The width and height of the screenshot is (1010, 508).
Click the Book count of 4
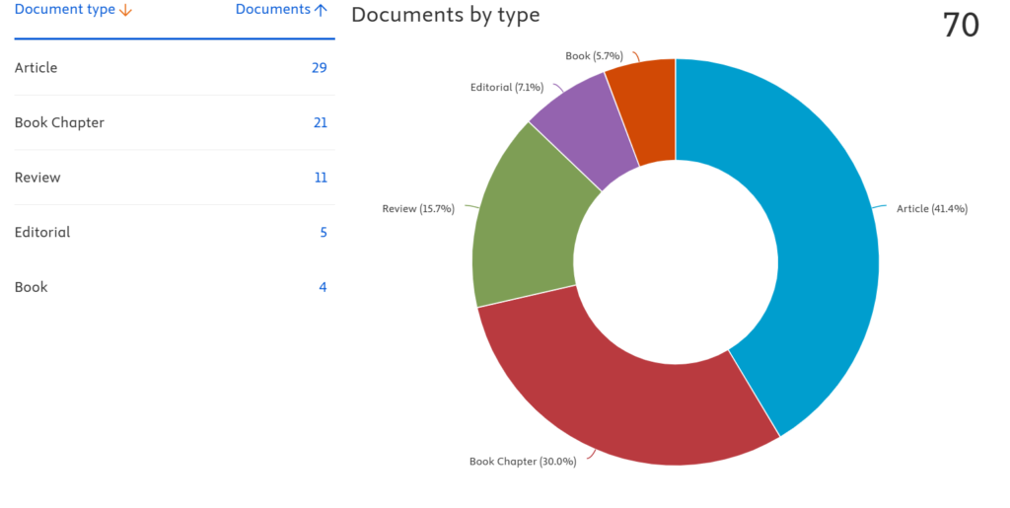pyautogui.click(x=323, y=287)
